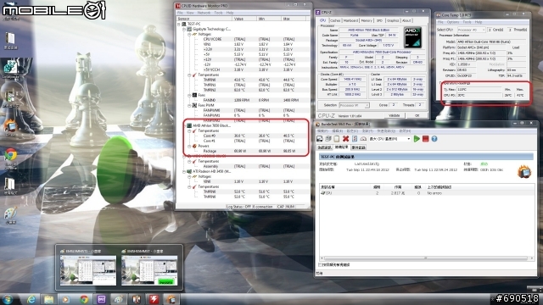
Task: Click the first tab below BurnInTest toolbar
Action: pos(324,147)
